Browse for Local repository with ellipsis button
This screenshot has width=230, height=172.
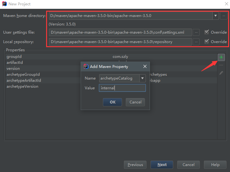tap(196, 42)
